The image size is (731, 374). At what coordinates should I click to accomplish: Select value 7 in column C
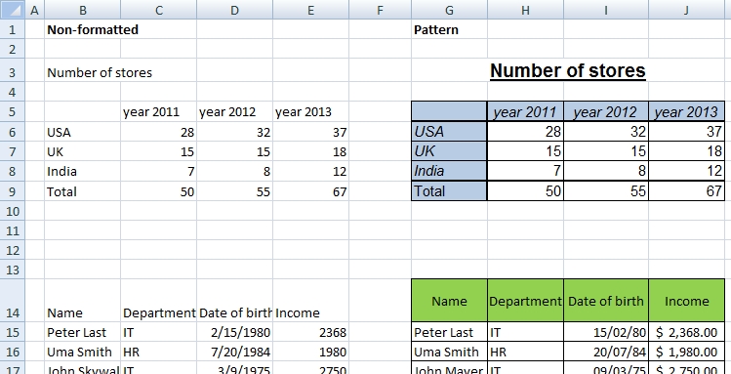click(158, 171)
